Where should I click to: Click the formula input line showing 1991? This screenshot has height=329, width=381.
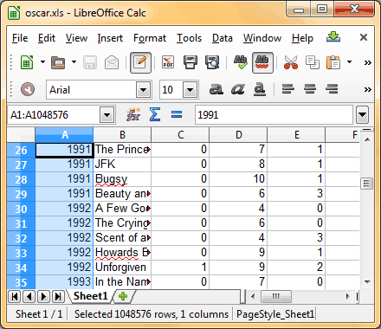pos(274,115)
